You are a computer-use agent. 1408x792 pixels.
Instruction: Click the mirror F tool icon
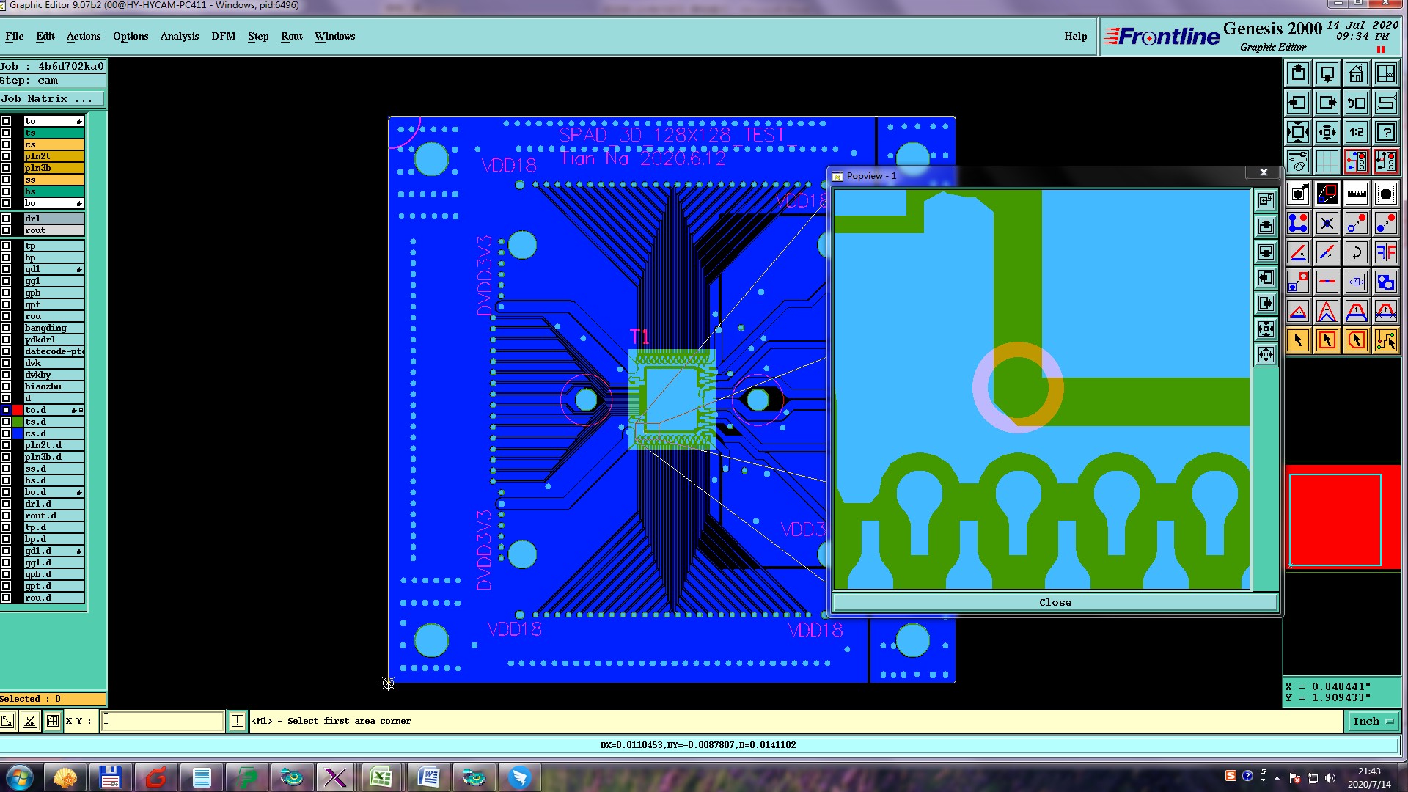coord(1385,252)
